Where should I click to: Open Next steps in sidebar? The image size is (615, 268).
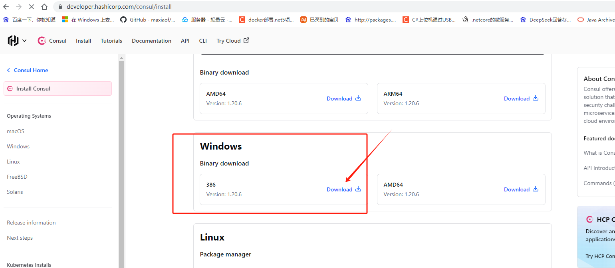click(x=20, y=238)
